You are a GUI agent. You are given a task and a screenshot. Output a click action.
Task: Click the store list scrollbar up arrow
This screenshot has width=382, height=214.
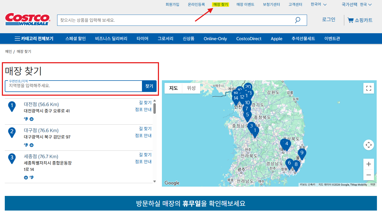pyautogui.click(x=154, y=101)
